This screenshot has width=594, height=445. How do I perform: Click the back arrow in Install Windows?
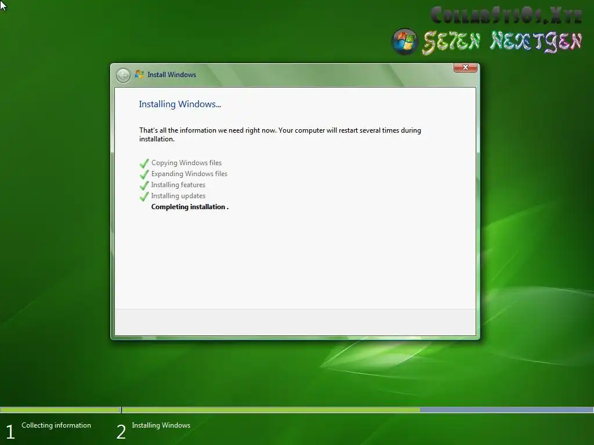coord(123,75)
